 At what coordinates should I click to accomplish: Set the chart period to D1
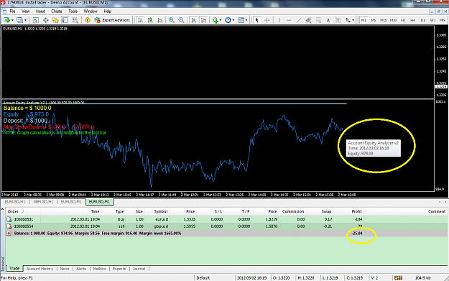(423, 20)
